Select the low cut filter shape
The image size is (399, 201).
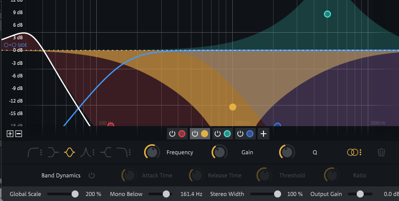(34, 152)
